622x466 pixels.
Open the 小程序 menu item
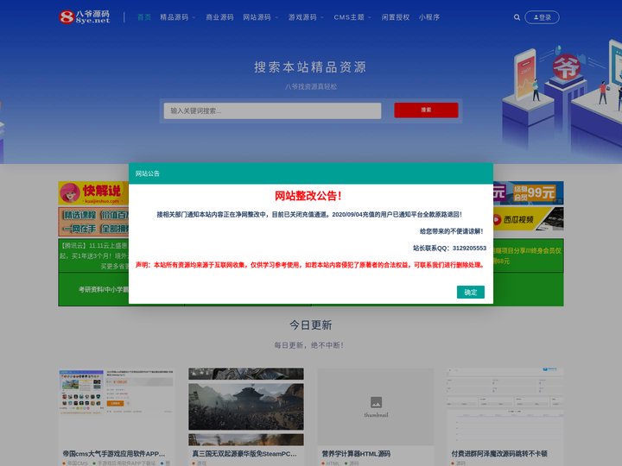[429, 17]
